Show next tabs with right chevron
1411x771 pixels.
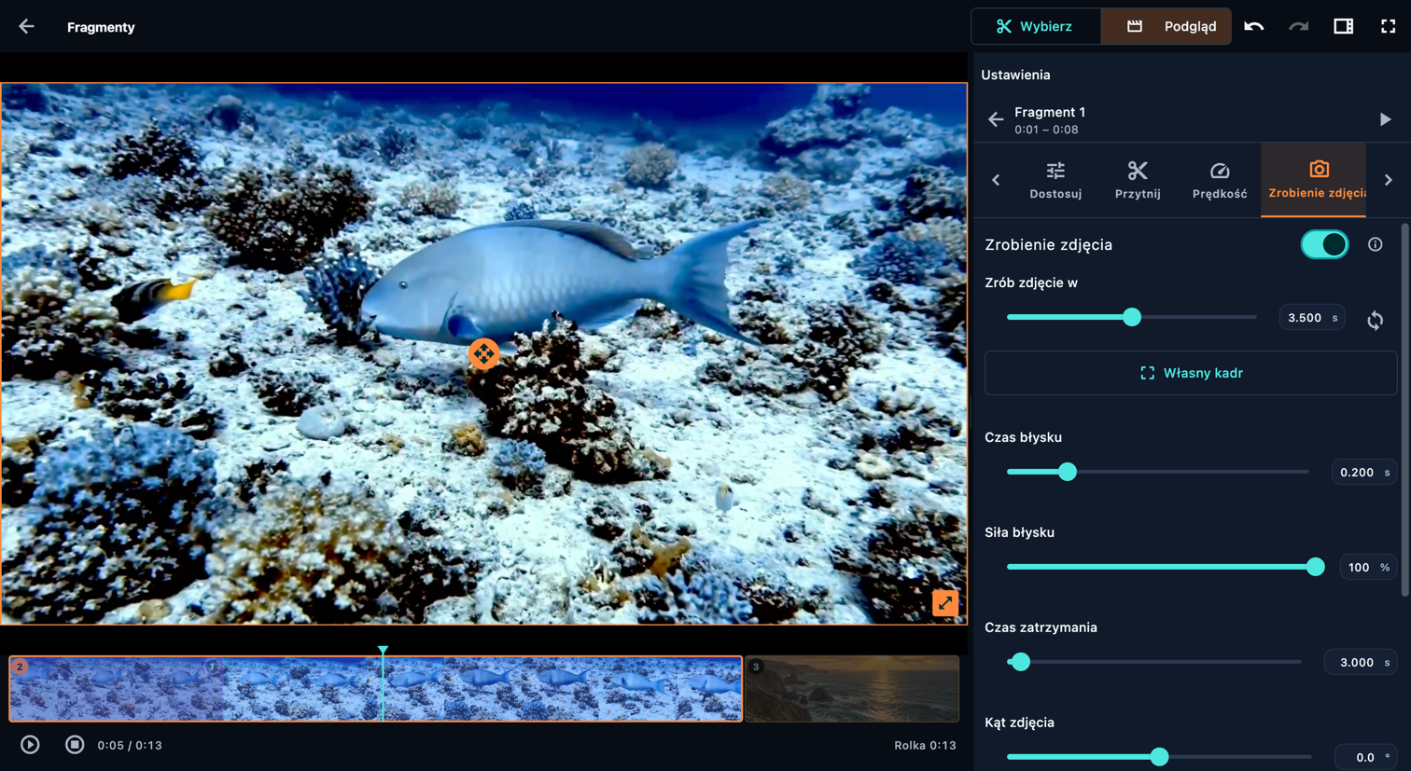coord(1388,180)
